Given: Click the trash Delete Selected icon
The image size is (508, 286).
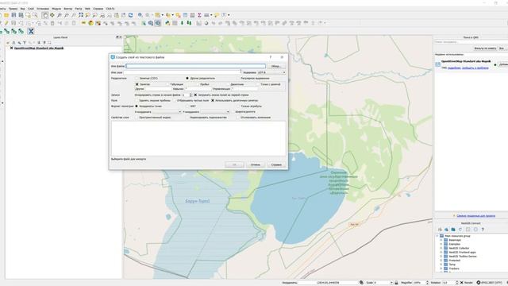Looking at the screenshot, I should pos(52,23).
